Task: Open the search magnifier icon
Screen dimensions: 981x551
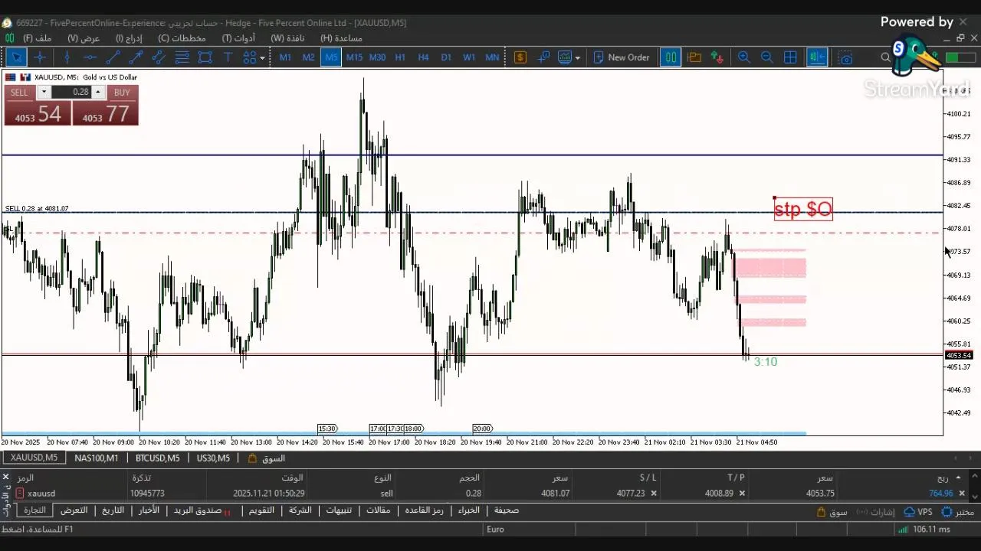Action: [x=886, y=57]
